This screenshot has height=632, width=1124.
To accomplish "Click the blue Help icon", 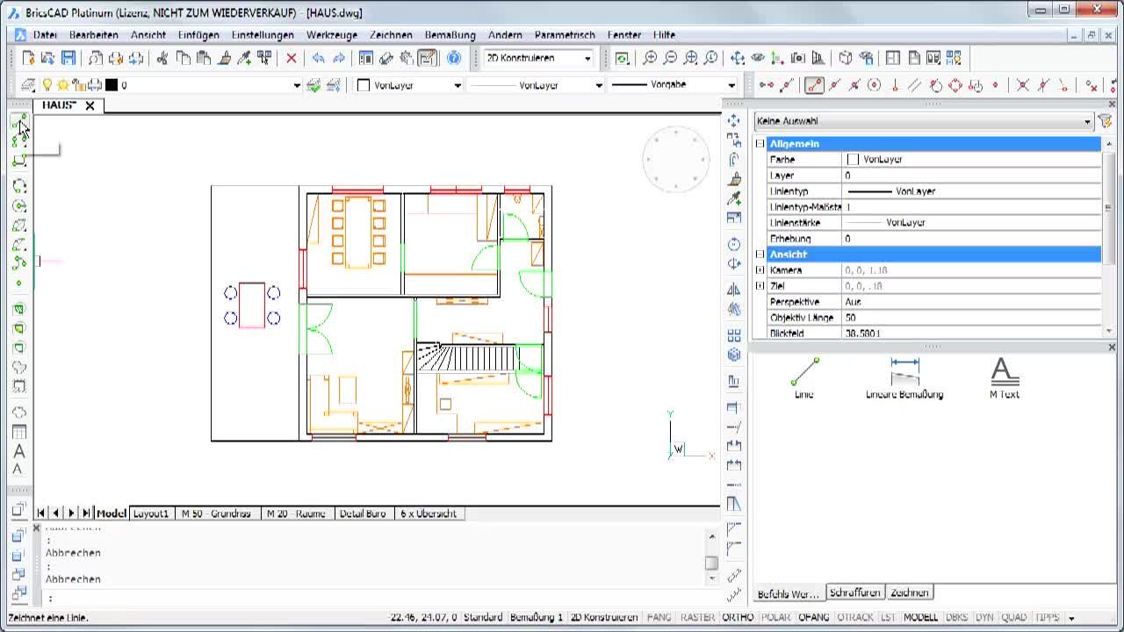I will click(x=454, y=58).
